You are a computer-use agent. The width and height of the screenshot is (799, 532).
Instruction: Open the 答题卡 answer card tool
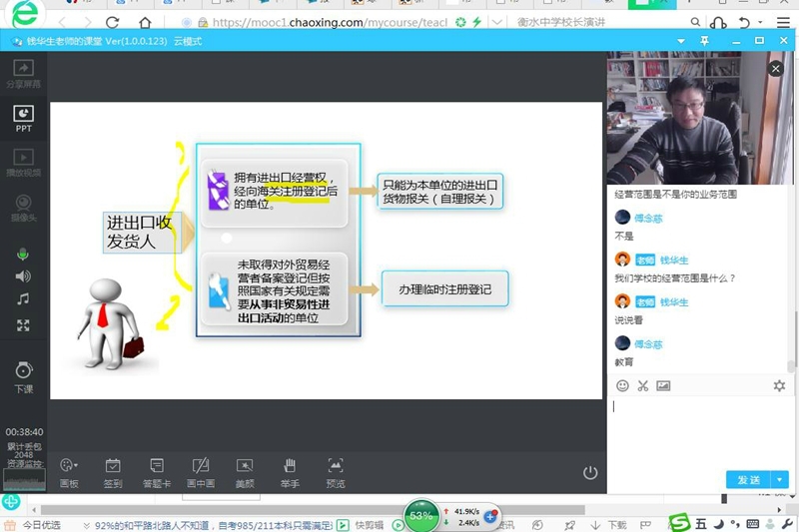point(157,473)
